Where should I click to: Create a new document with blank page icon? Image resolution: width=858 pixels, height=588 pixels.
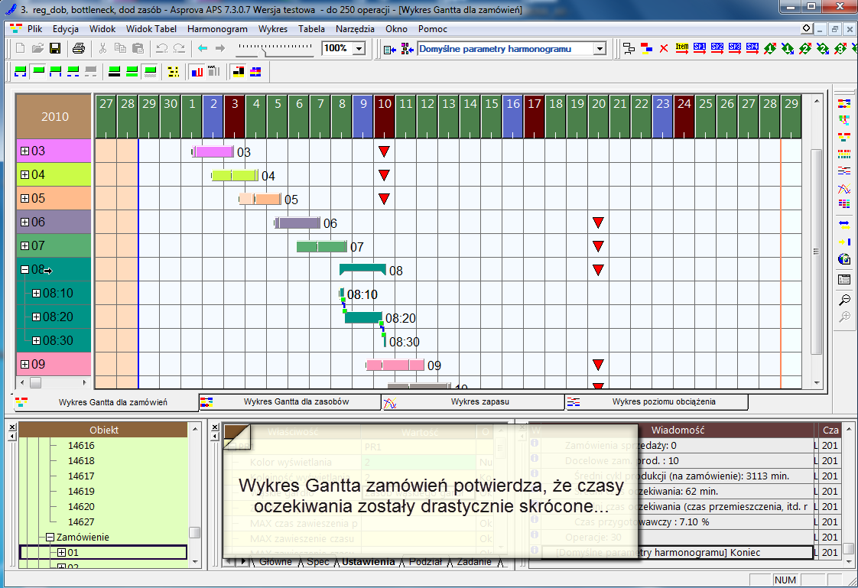[x=20, y=49]
